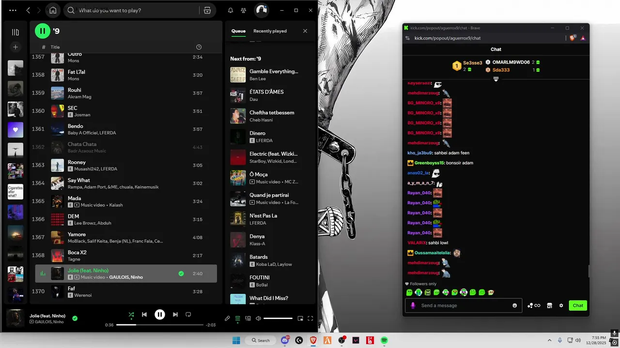The image size is (620, 348).
Task: Open the Windows Start menu
Action: (x=236, y=340)
